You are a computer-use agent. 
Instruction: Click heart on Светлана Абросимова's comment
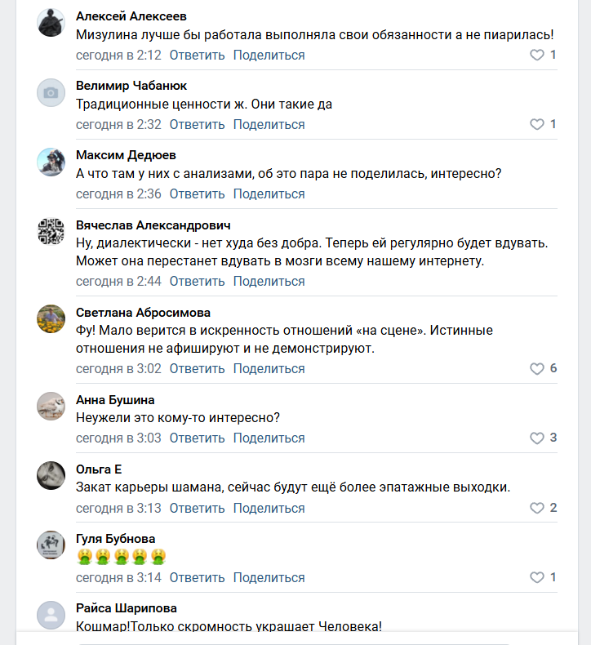[537, 369]
